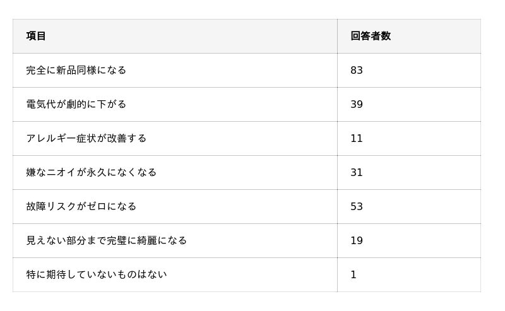The image size is (505, 311).
Task: Select the respondent count 31 cell
Action: pos(357,172)
